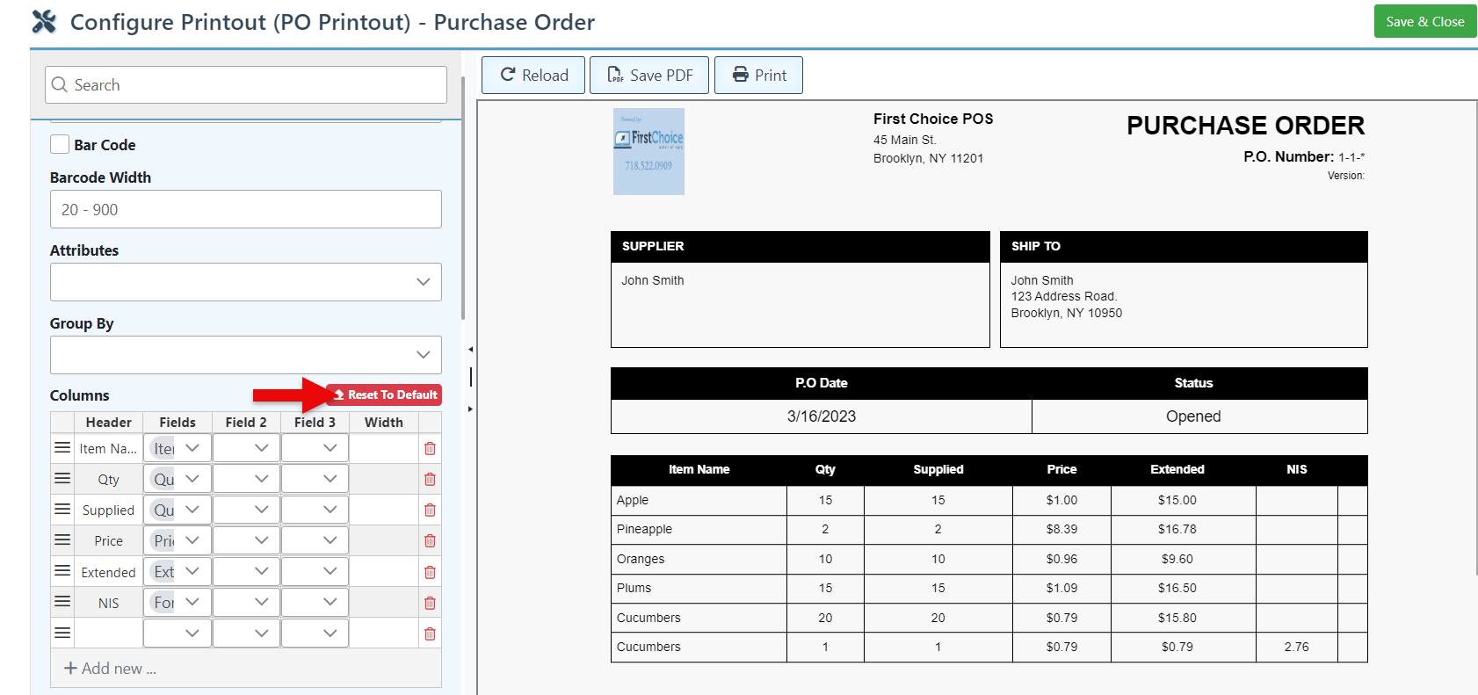Screen dimensions: 1478x695
Task: Open Fields dropdown for Item Name row
Action: click(178, 448)
